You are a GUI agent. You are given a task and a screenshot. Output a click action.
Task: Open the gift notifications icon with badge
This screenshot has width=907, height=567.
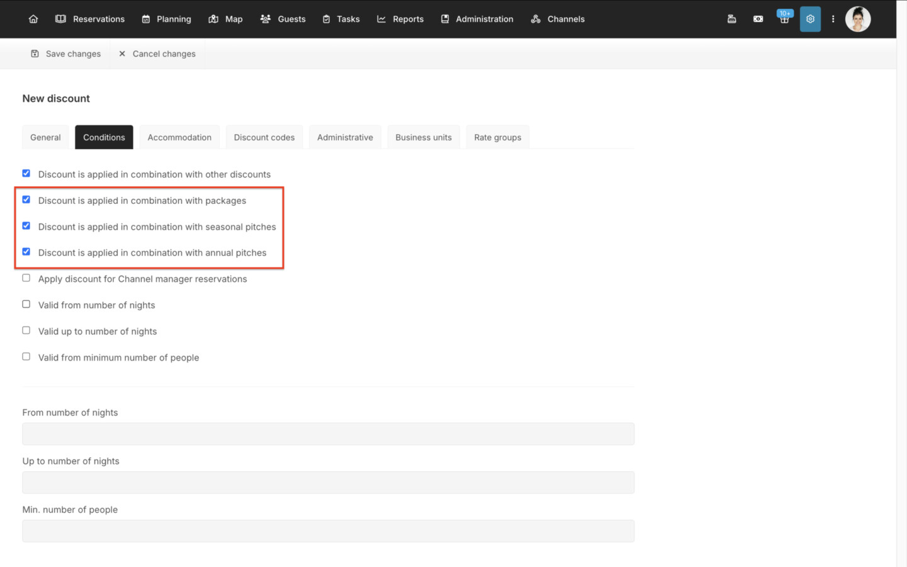coord(784,18)
